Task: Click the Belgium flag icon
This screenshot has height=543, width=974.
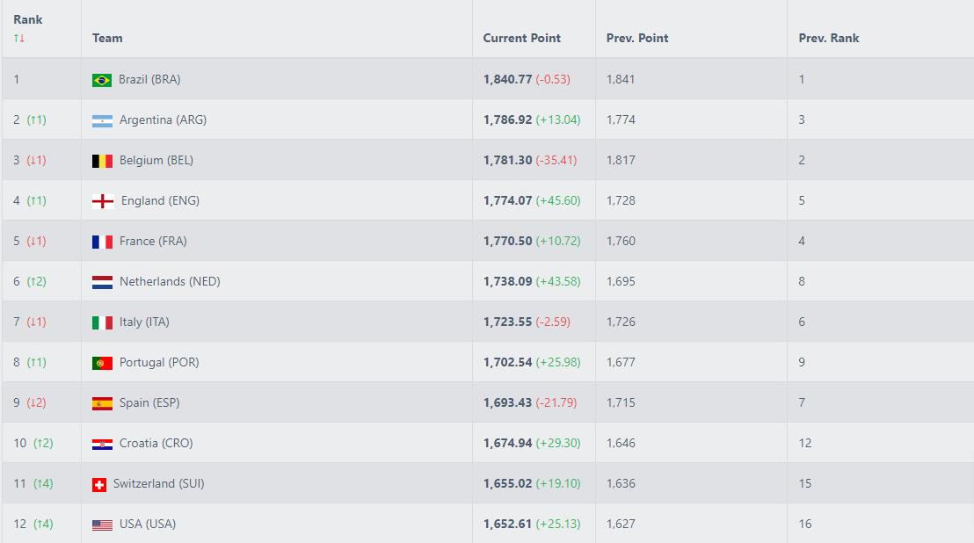Action: click(102, 161)
